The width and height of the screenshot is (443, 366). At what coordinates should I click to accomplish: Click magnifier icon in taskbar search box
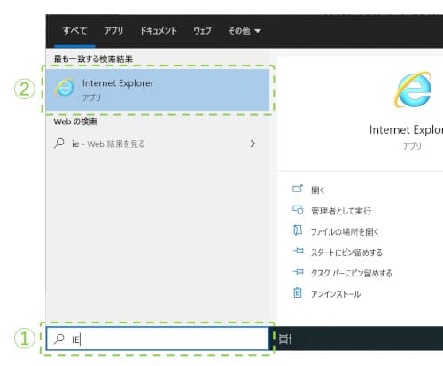(59, 339)
